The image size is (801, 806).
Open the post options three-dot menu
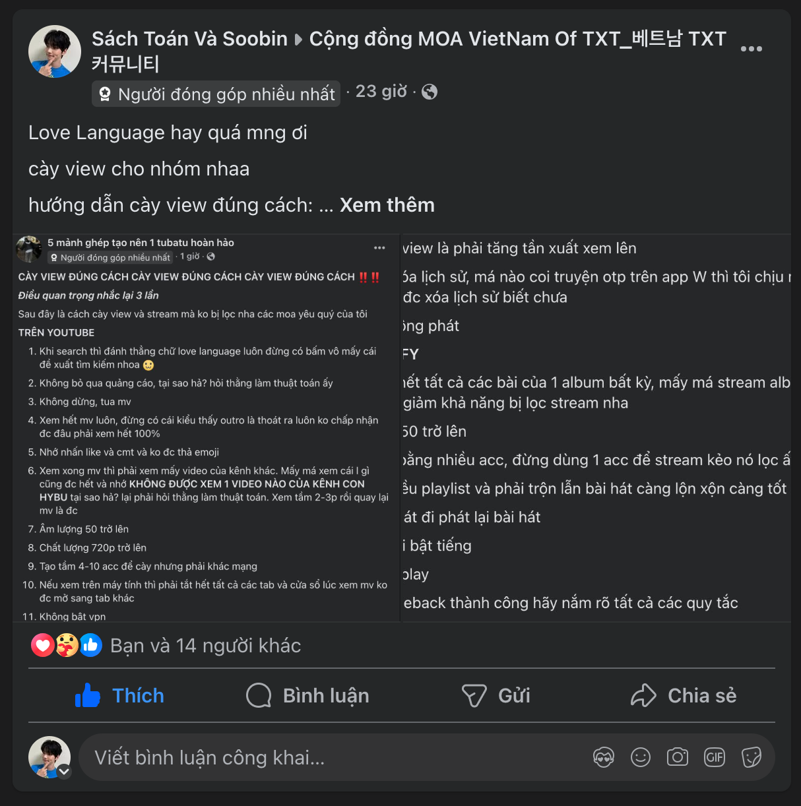pos(751,49)
